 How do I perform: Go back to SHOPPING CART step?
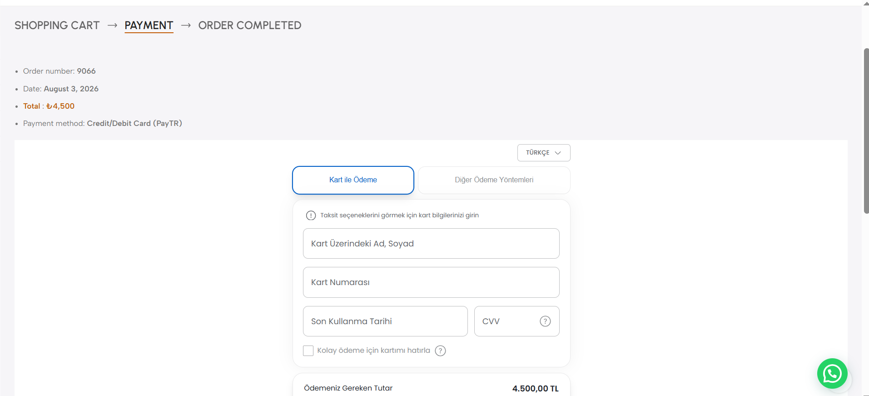(x=57, y=25)
